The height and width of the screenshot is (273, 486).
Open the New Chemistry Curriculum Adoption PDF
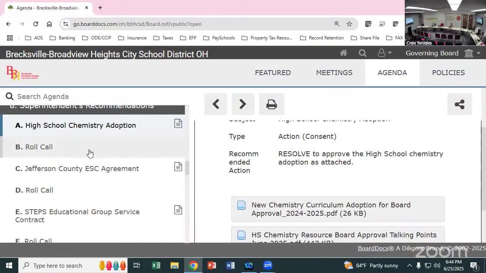click(331, 209)
